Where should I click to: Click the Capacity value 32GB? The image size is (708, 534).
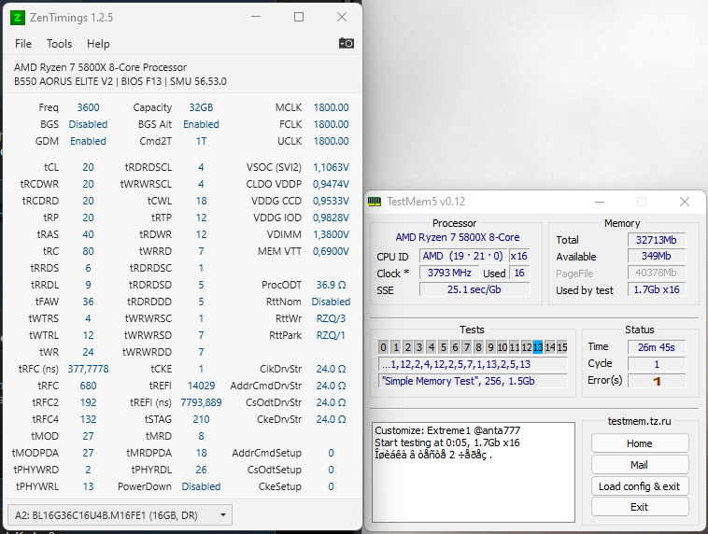click(201, 107)
